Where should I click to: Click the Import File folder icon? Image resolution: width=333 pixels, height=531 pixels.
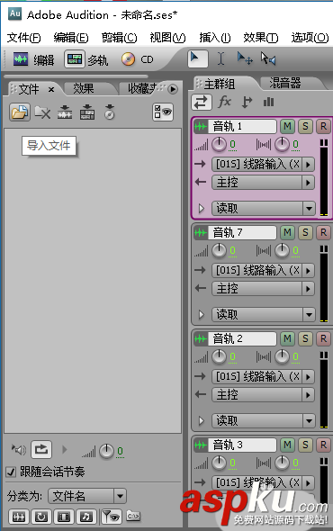20,112
